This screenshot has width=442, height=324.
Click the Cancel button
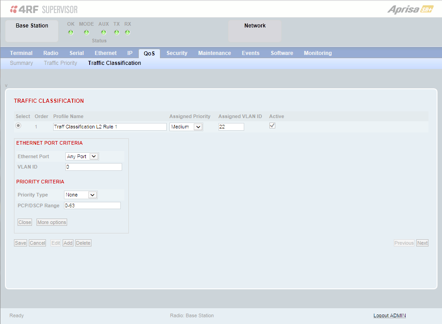37,243
